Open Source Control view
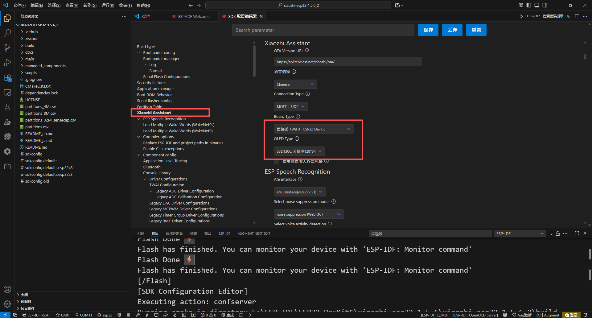The image size is (592, 318). click(7, 47)
